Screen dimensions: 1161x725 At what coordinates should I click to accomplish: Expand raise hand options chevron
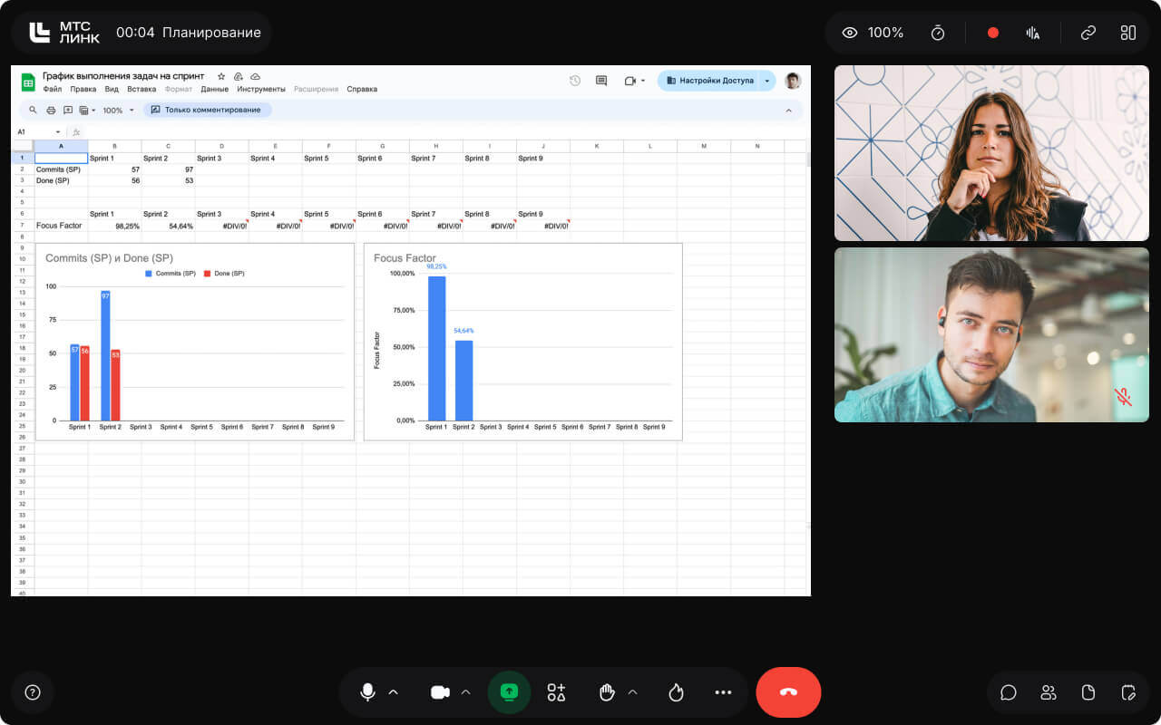click(632, 692)
